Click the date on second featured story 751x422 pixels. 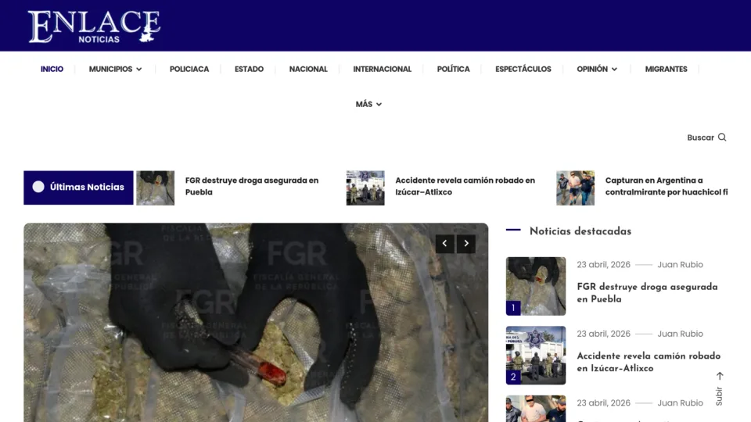pyautogui.click(x=603, y=334)
